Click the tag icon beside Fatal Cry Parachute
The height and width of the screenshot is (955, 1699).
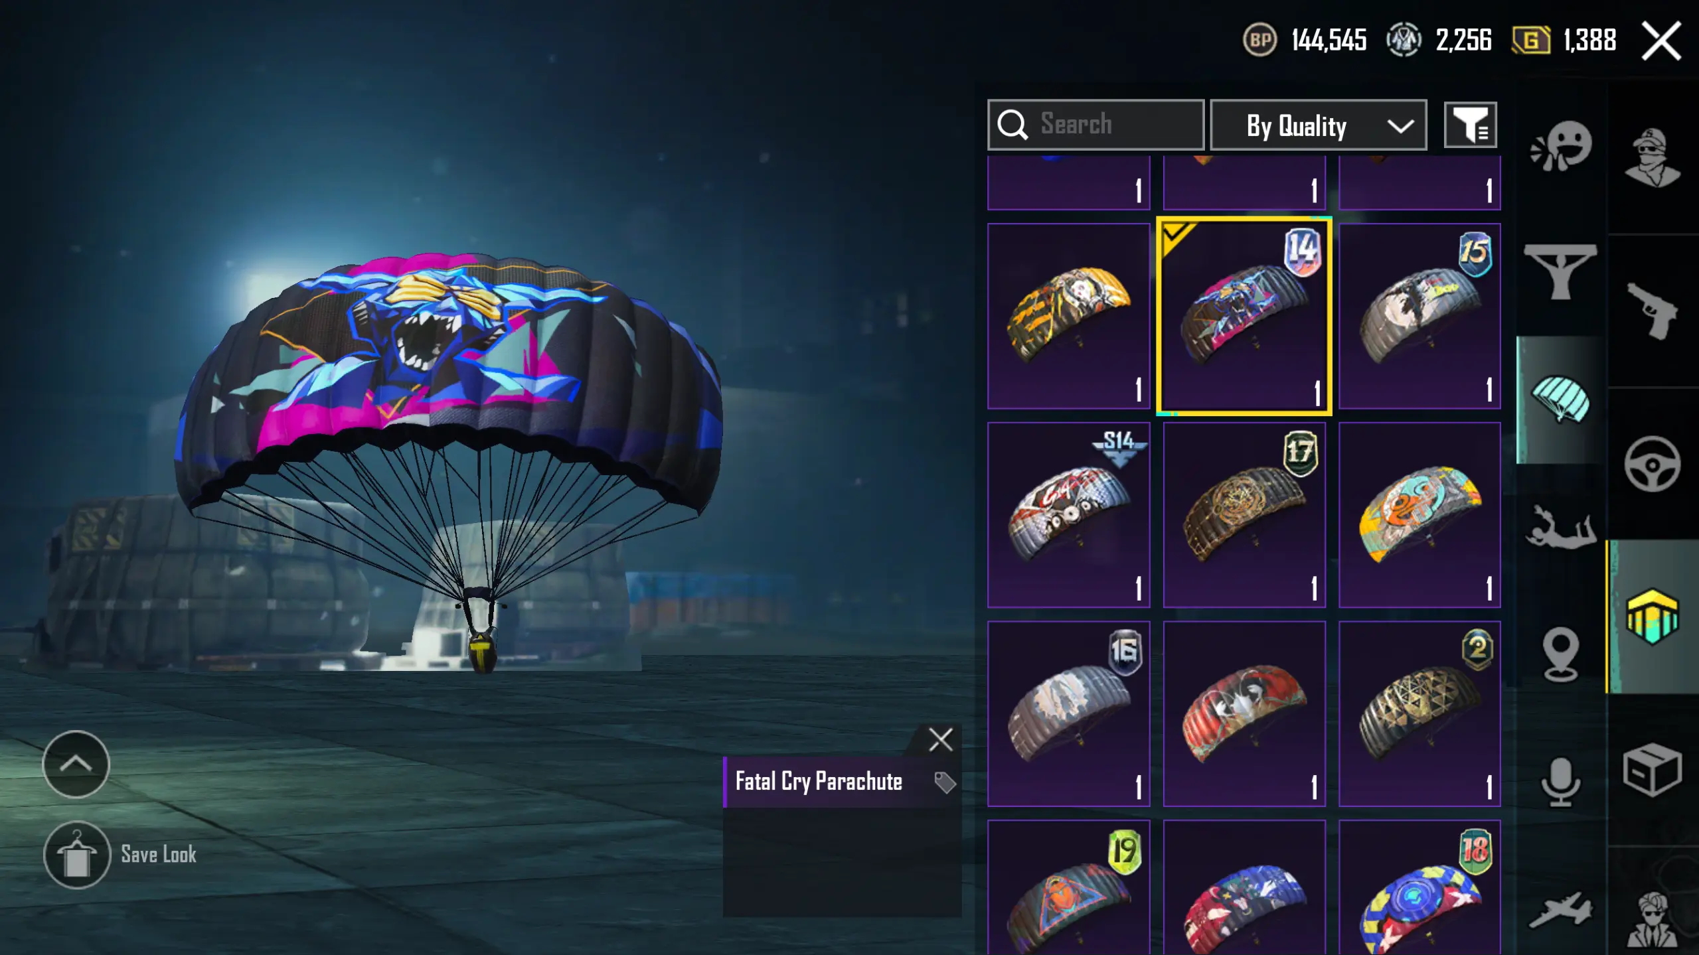pyautogui.click(x=944, y=782)
